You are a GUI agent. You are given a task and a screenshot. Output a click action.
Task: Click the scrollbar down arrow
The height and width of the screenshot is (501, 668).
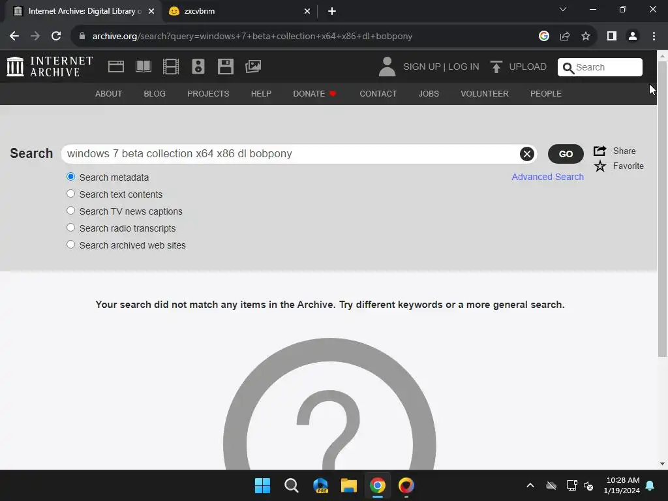point(662,464)
